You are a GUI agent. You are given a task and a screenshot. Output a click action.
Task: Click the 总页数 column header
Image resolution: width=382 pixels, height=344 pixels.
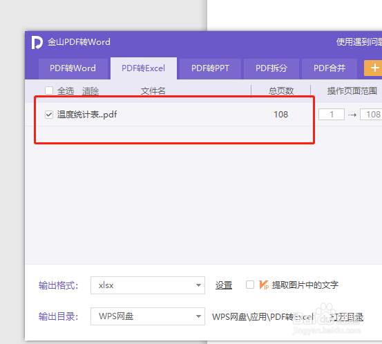pos(281,91)
